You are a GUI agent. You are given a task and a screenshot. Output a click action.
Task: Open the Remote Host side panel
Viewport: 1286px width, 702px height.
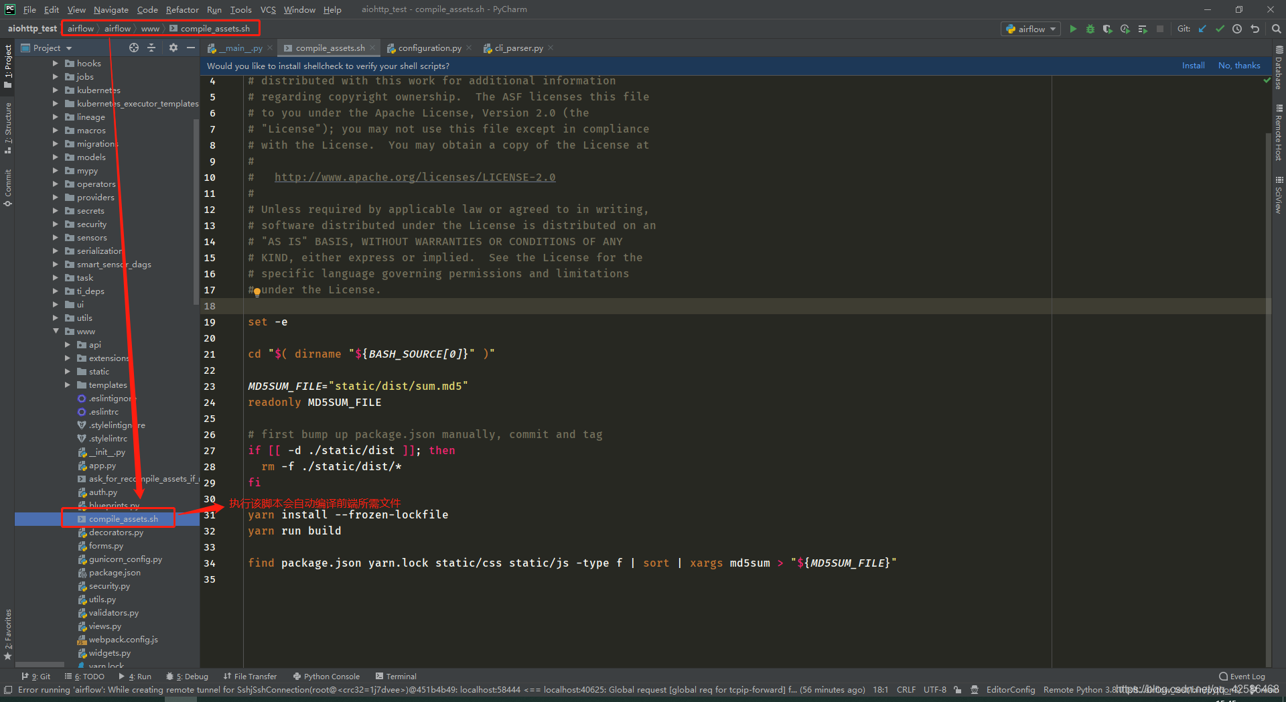[1279, 133]
